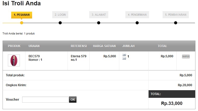Image resolution: width=198 pixels, height=111 pixels.
Task: Decrease quantity with the minus icon
Action: pyautogui.click(x=124, y=58)
